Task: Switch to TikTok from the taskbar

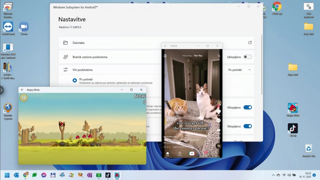Action: (x=108, y=175)
